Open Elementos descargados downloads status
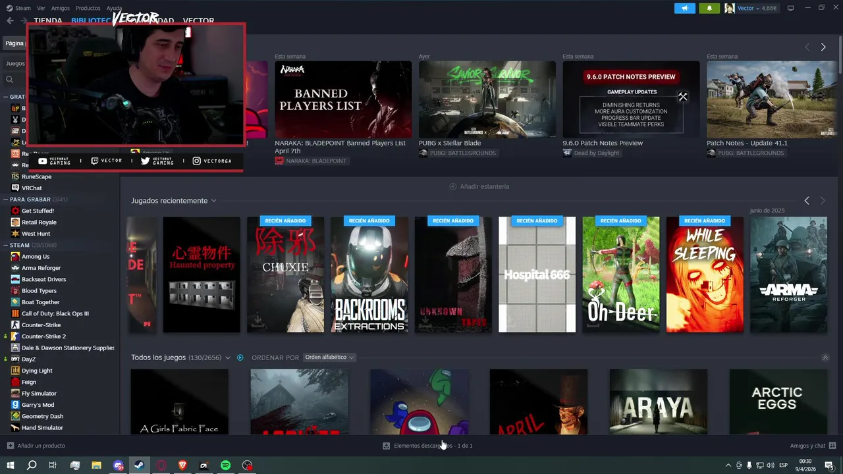Image resolution: width=843 pixels, height=474 pixels. pos(428,446)
